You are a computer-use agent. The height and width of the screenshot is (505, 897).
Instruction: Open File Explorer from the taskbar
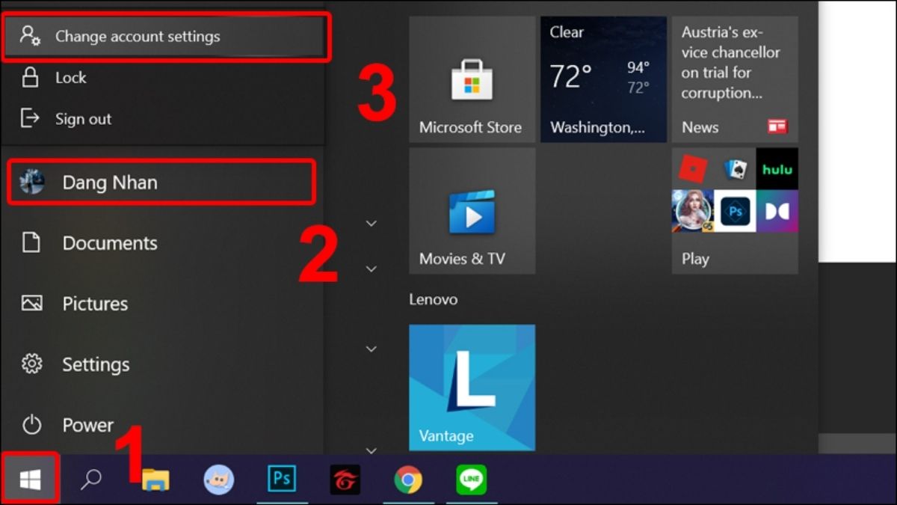point(156,480)
